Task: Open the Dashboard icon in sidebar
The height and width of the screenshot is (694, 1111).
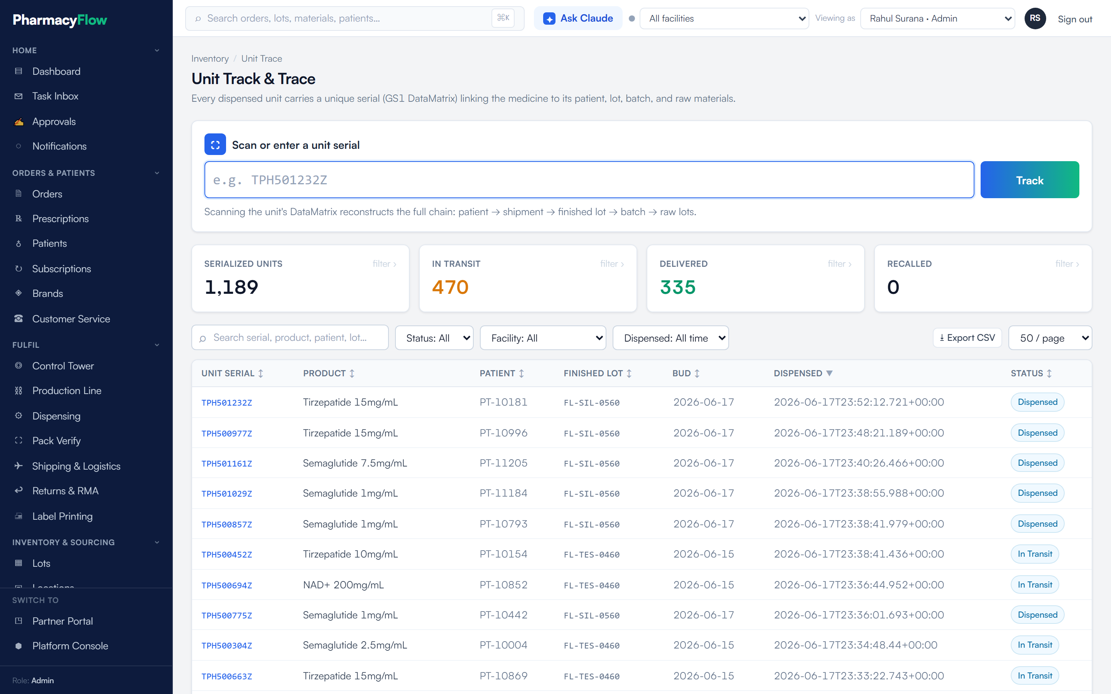Action: click(x=19, y=71)
